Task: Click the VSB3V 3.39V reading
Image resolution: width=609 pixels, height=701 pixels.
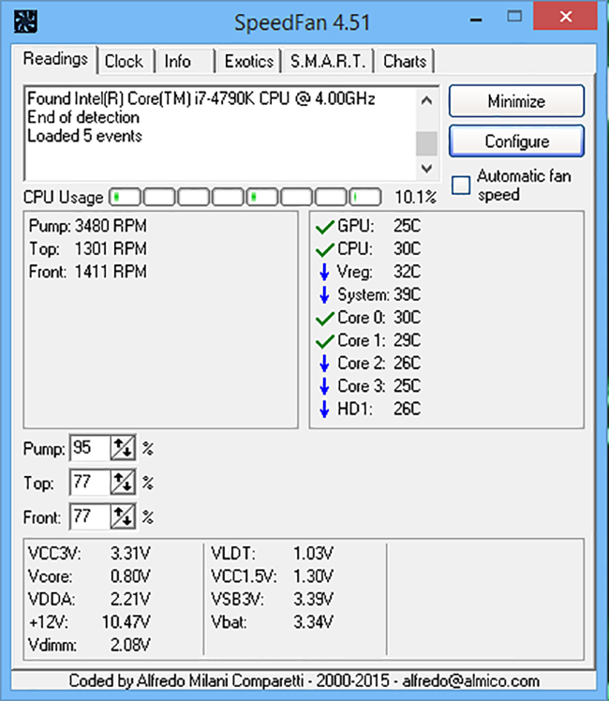Action: 272,599
